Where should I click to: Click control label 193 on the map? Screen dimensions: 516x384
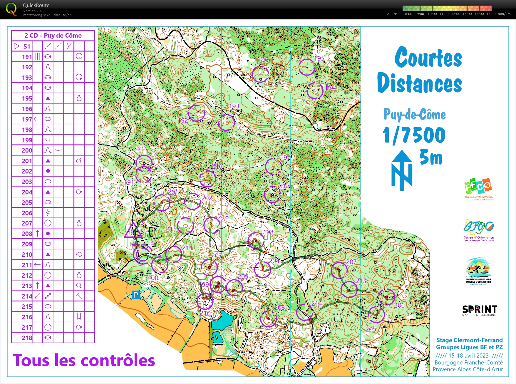234,106
